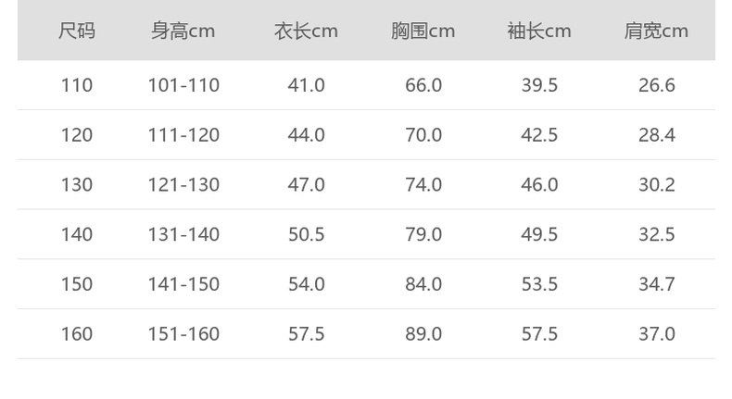This screenshot has width=732, height=399.
Task: Click height range 121-130 cell
Action: [x=183, y=185]
